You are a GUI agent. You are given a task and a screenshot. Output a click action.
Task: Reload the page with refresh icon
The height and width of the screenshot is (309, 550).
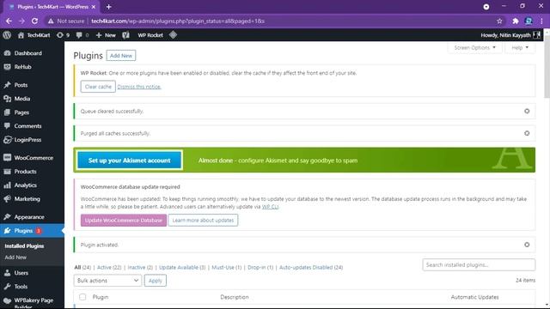pos(34,21)
